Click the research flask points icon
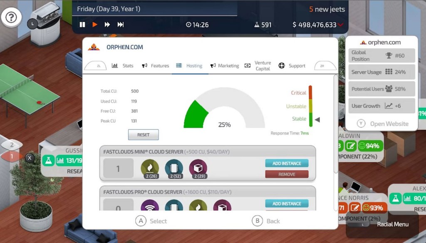426x243 pixels. click(x=257, y=25)
